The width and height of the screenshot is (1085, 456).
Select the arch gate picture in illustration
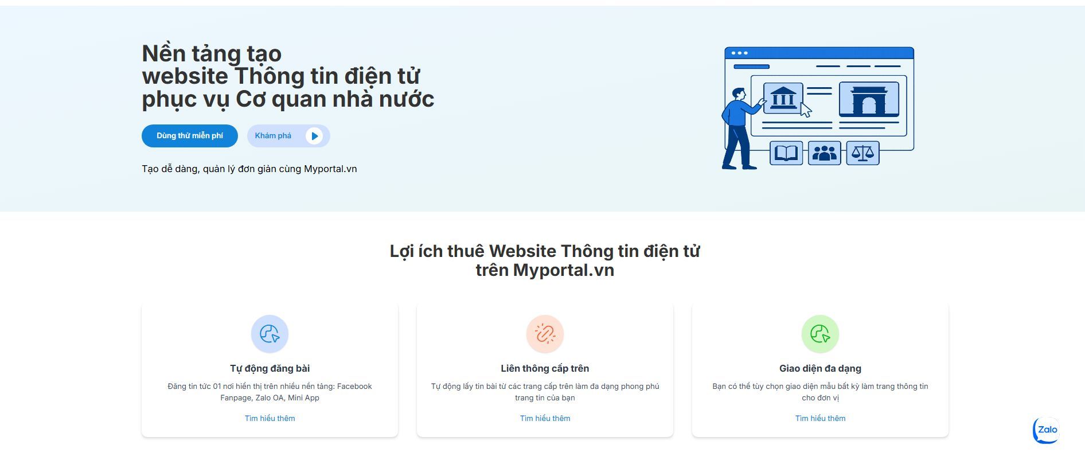tap(868, 99)
